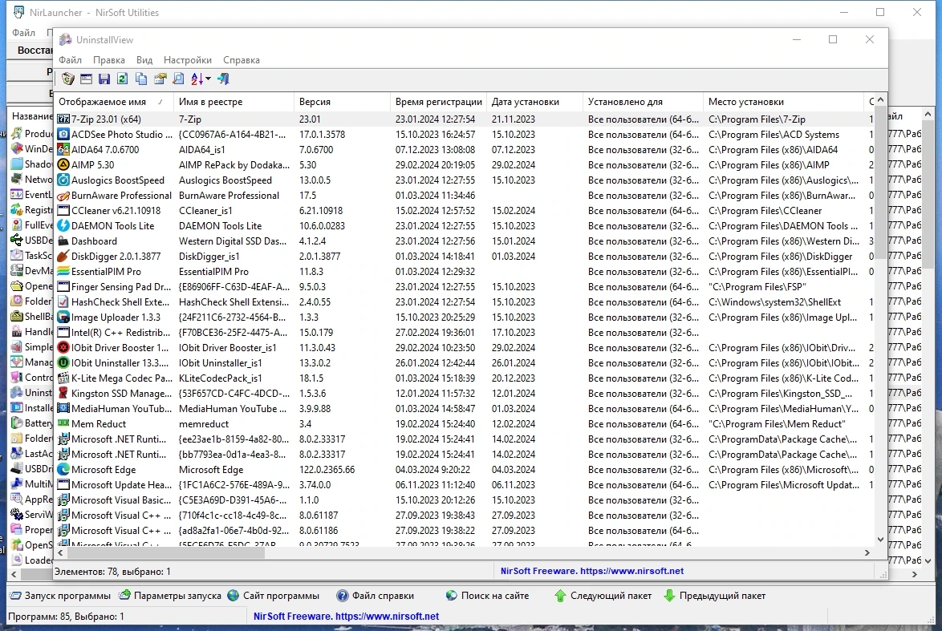Switch to Следующий пакет in the NirLauncher window
This screenshot has width=942, height=631.
tap(603, 596)
